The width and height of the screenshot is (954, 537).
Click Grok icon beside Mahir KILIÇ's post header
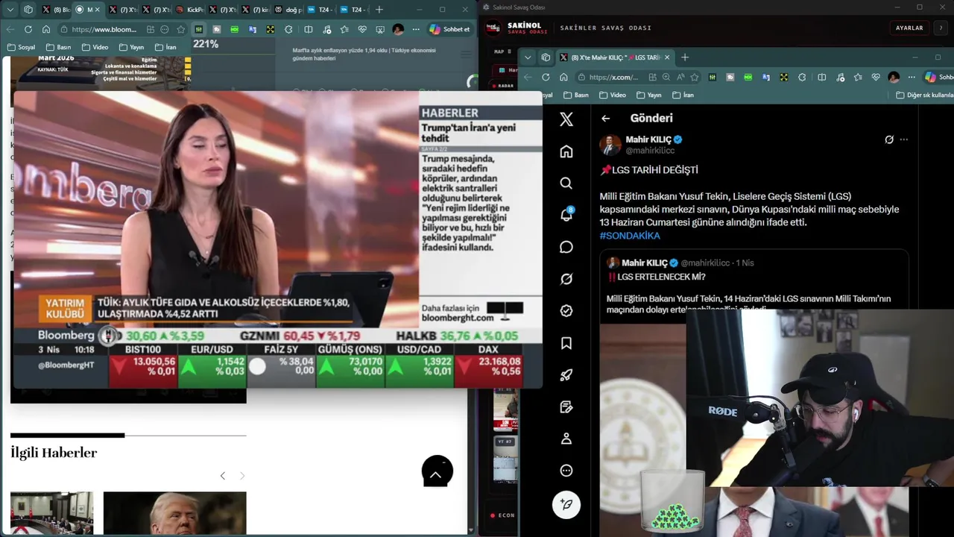coord(889,139)
